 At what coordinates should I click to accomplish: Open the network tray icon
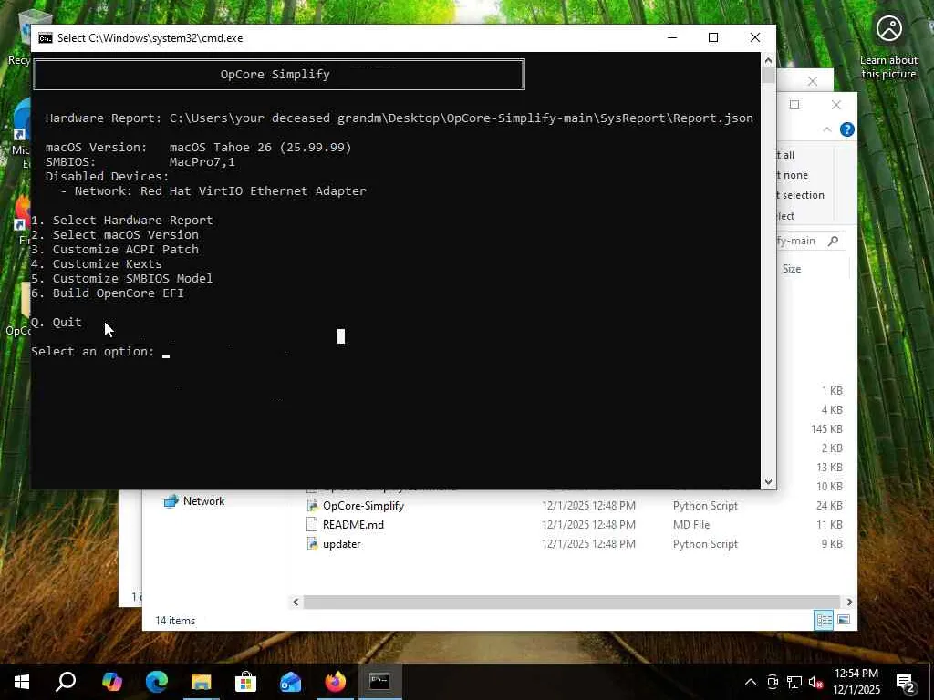pyautogui.click(x=794, y=682)
